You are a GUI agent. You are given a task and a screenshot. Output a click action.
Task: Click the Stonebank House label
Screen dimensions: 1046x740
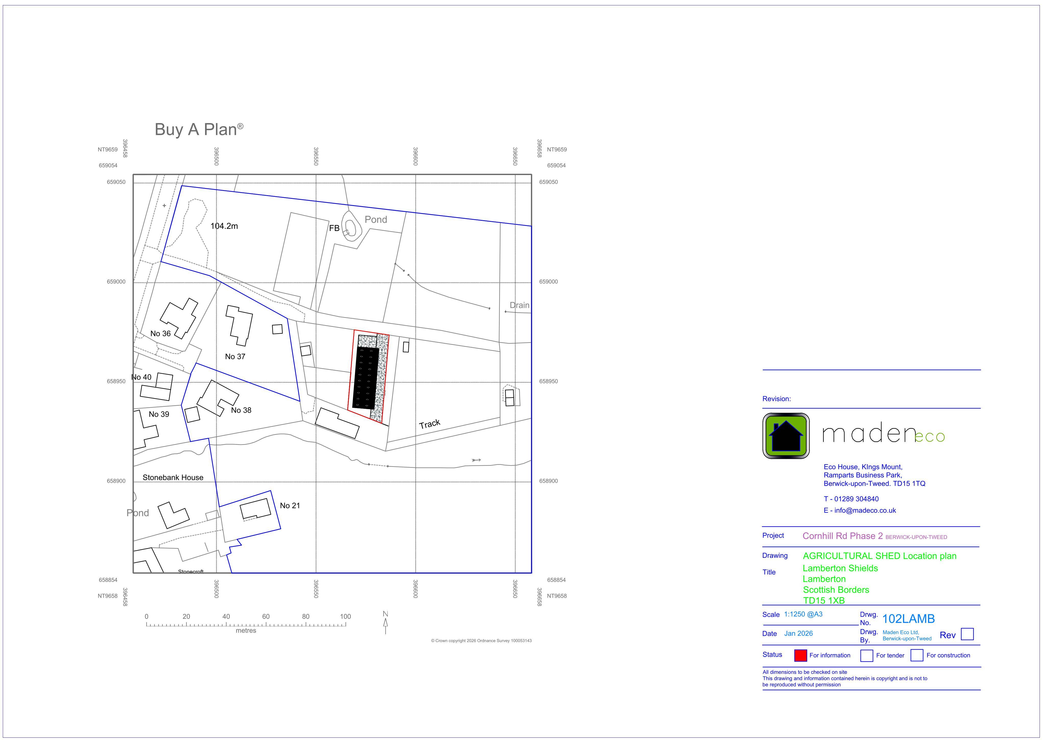click(x=173, y=477)
